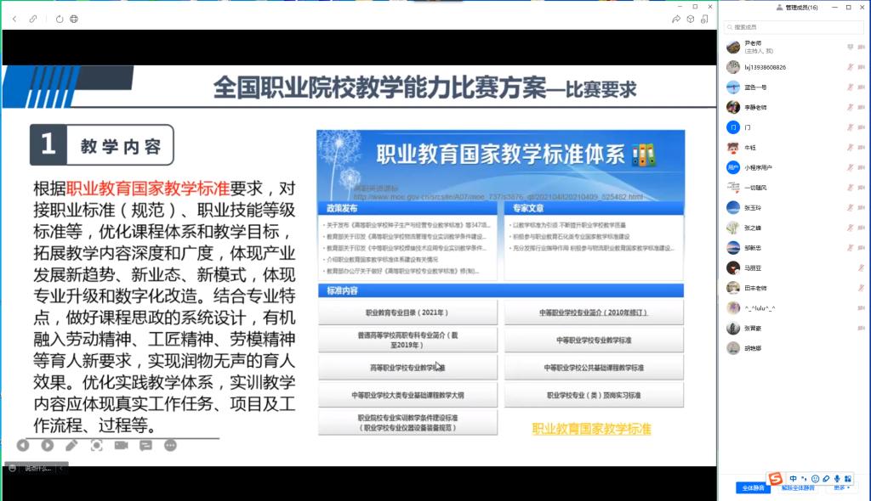Go to previous slide with left arrow
Image resolution: width=871 pixels, height=501 pixels.
(22, 445)
